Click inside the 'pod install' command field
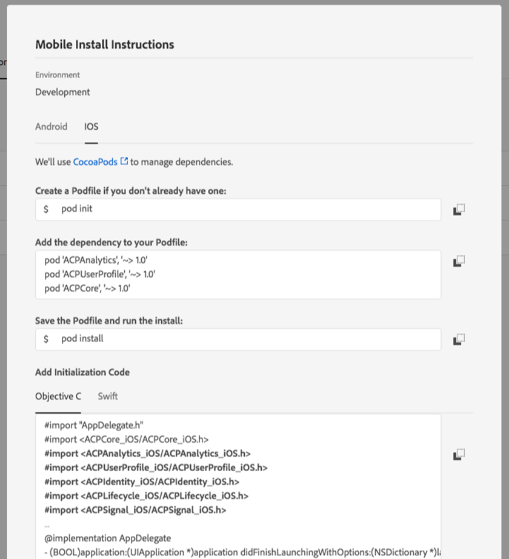The image size is (509, 559). point(242,339)
